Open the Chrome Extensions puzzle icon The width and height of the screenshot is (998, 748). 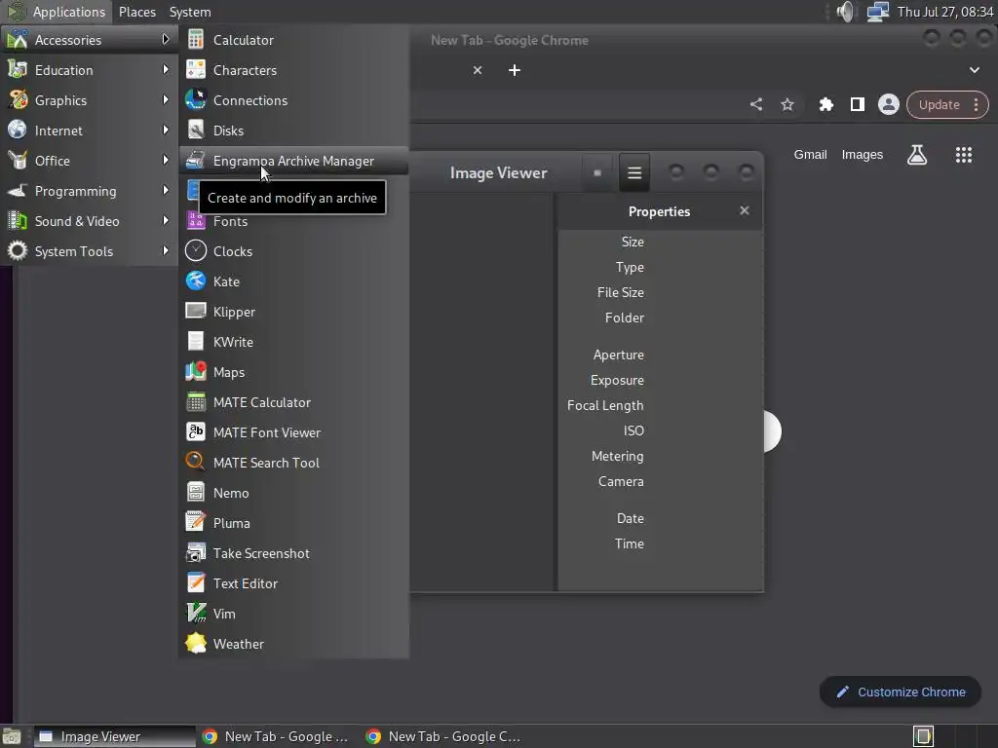coord(826,104)
